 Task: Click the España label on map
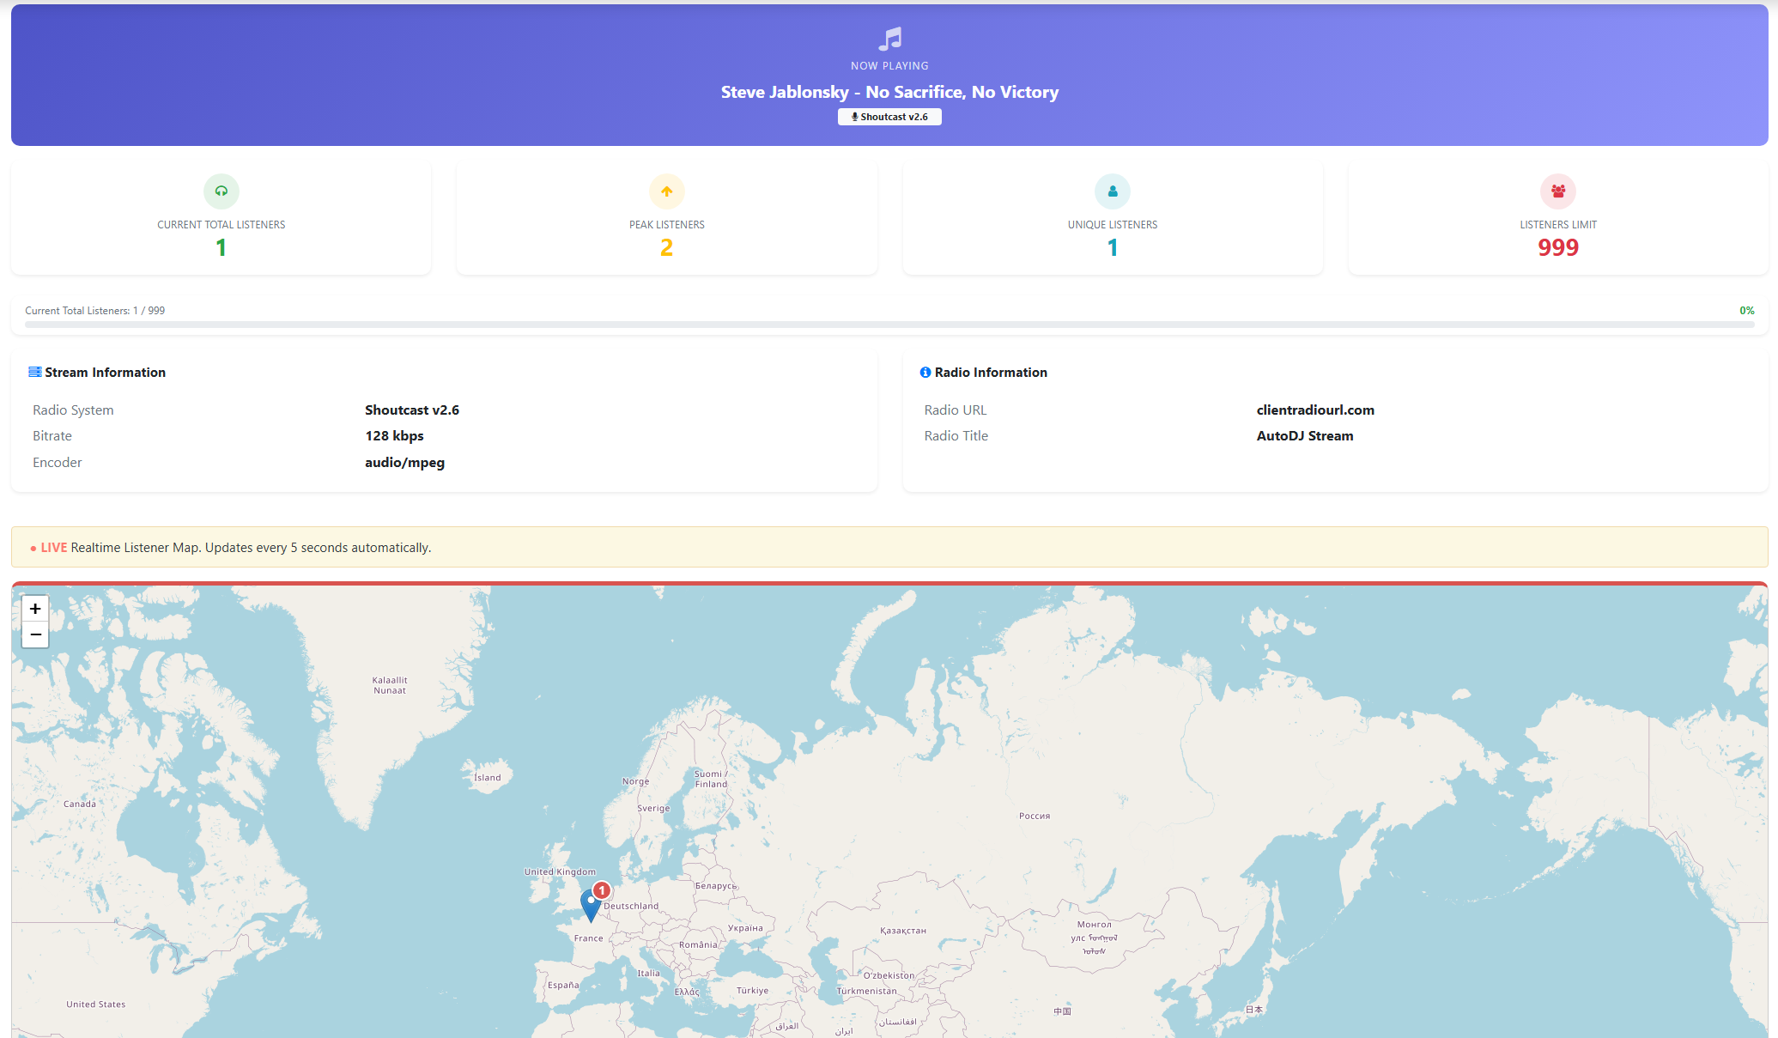pyautogui.click(x=563, y=986)
